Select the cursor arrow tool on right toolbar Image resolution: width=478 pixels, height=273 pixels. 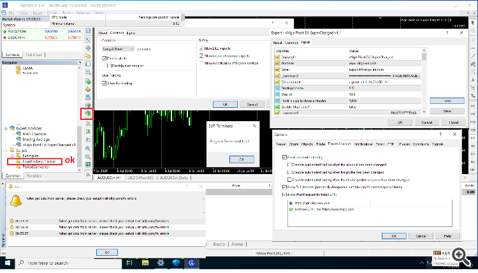coord(473,22)
